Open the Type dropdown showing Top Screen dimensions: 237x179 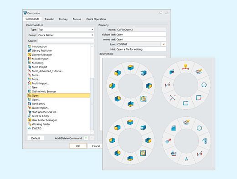pos(66,30)
